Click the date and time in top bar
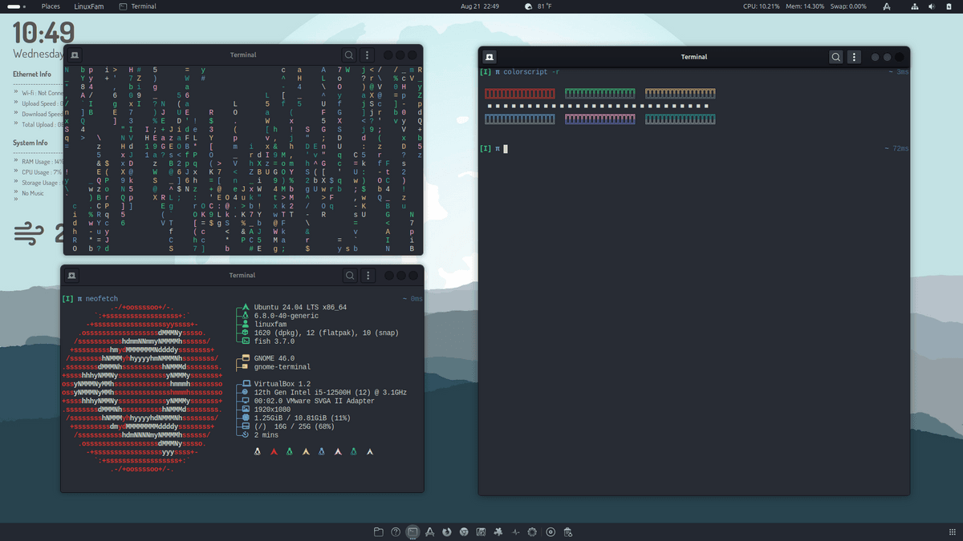The height and width of the screenshot is (541, 963). pos(480,6)
